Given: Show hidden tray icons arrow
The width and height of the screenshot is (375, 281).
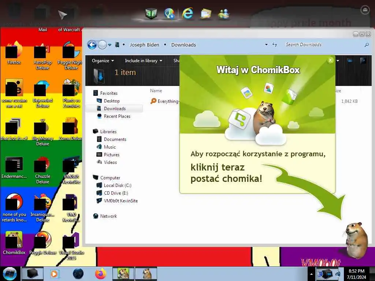Looking at the screenshot, I should point(311,274).
